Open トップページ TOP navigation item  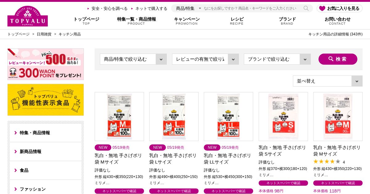click(x=86, y=21)
